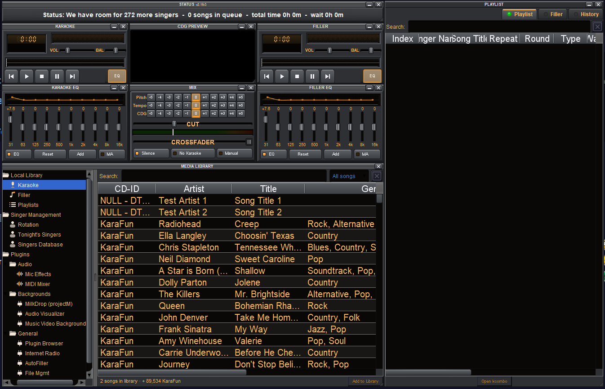The image size is (605, 389).
Task: Collapse the Plugins folder
Action: coord(6,255)
